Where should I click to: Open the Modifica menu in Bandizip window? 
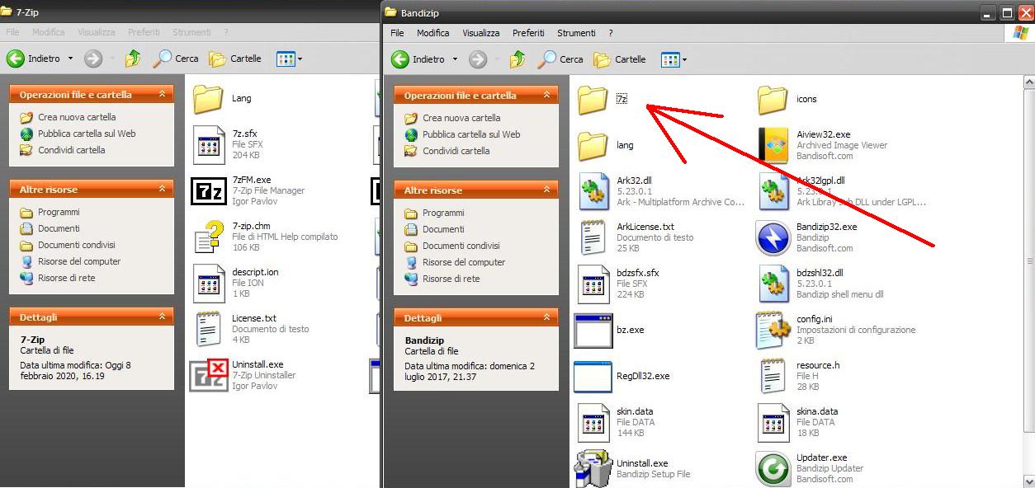(x=433, y=33)
